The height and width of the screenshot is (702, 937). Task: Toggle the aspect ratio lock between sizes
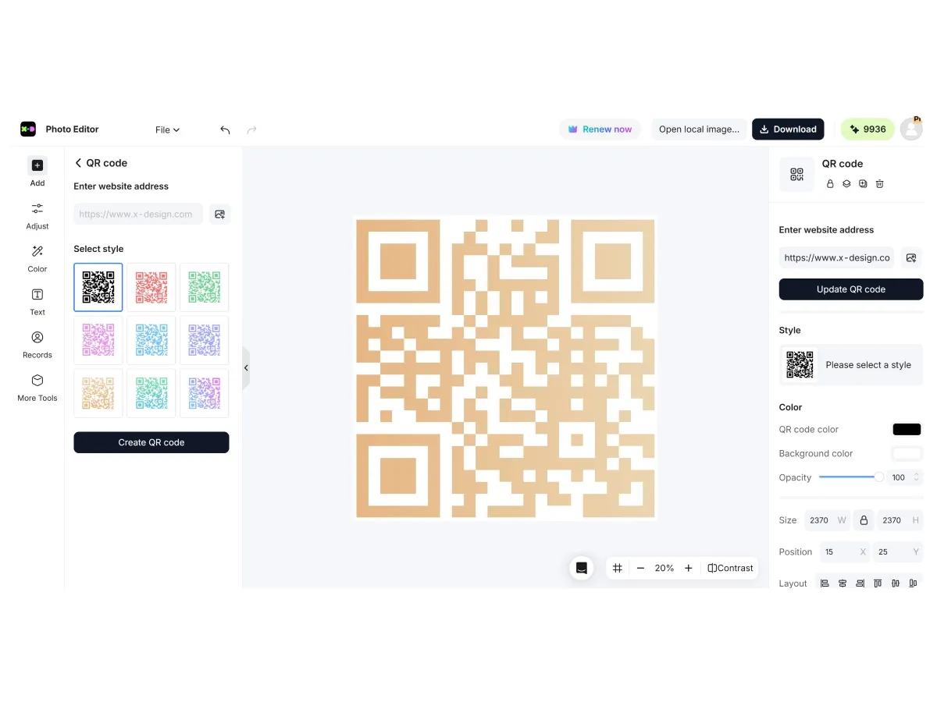click(863, 520)
